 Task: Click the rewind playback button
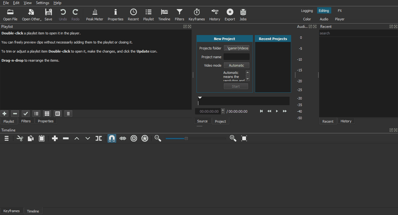tap(269, 111)
